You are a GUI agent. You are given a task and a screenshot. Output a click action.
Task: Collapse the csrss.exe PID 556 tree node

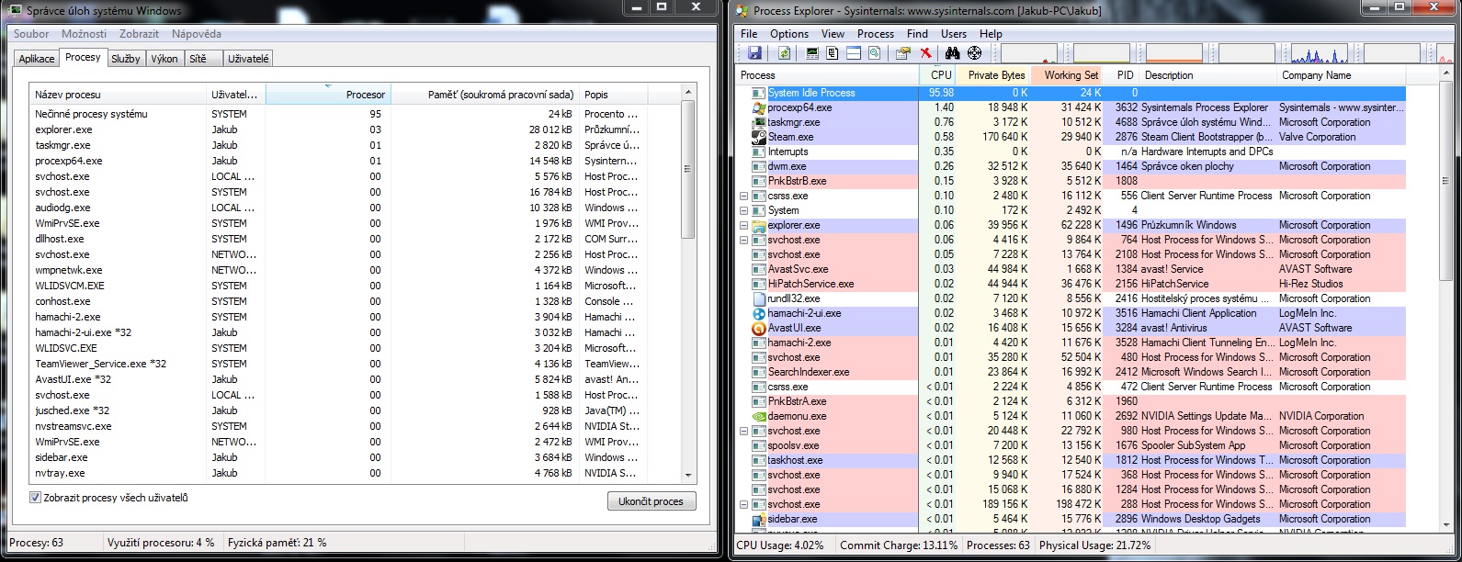tap(744, 196)
